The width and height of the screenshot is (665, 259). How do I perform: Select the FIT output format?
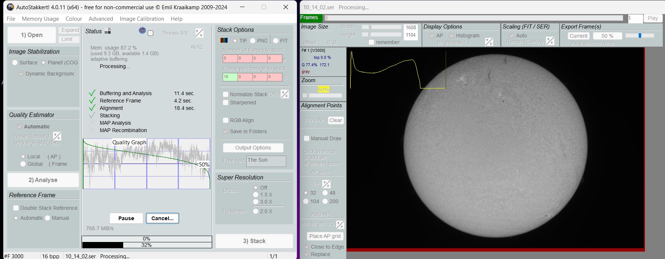[276, 41]
